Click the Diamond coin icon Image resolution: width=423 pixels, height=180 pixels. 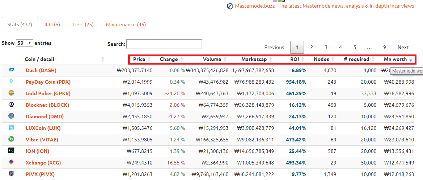coord(11,116)
